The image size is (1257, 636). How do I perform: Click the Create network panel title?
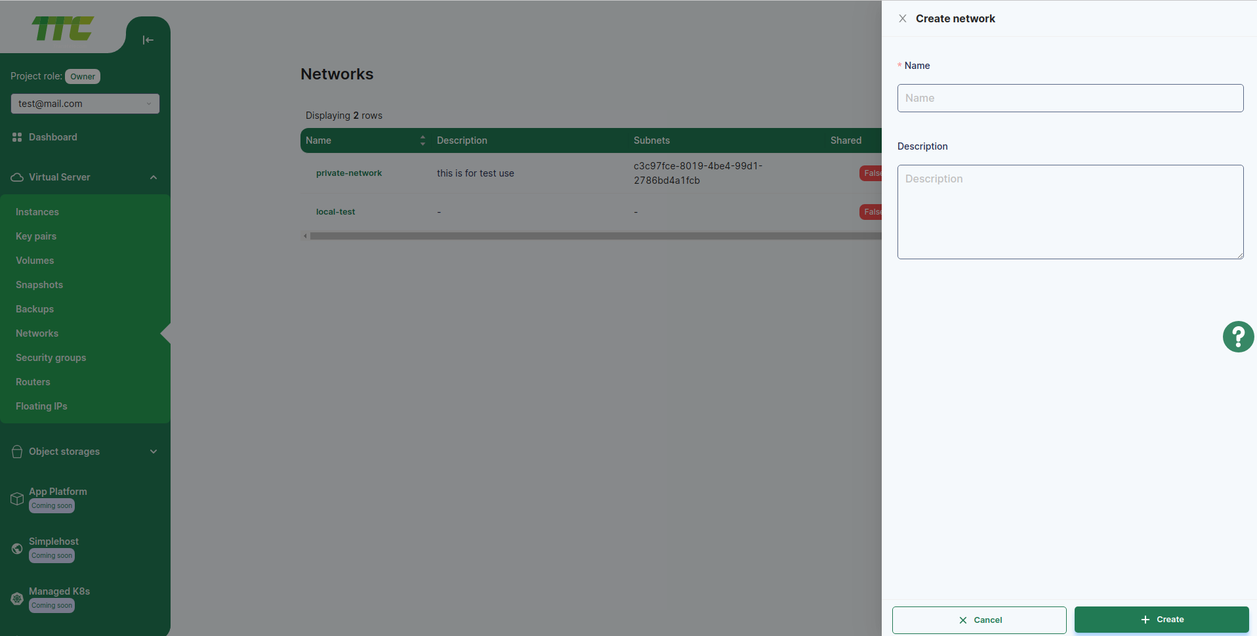(x=955, y=18)
